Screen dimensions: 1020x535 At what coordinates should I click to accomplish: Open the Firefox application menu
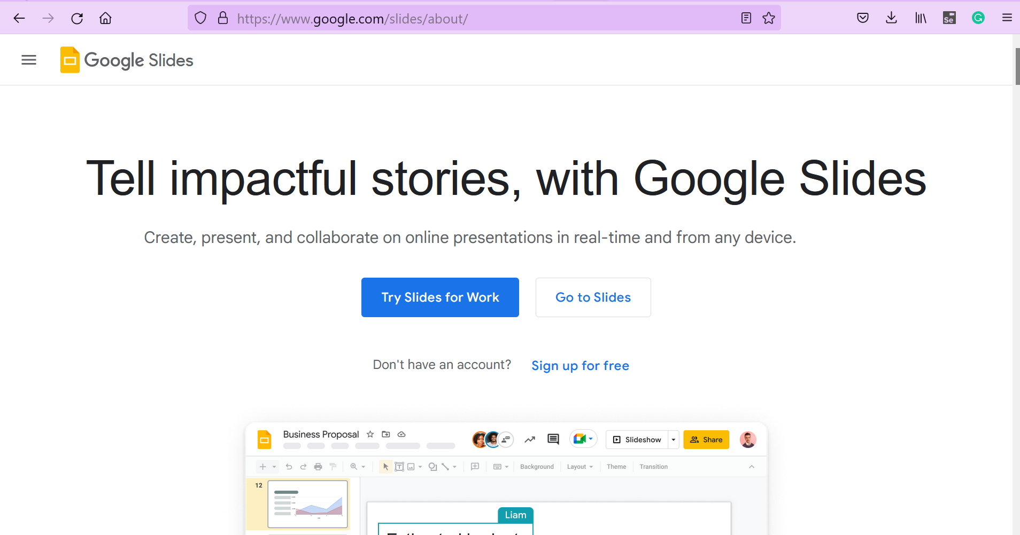pos(1007,18)
